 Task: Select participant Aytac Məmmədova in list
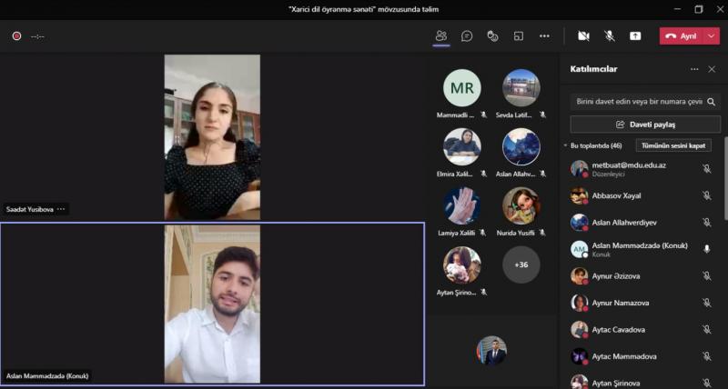tap(641, 356)
